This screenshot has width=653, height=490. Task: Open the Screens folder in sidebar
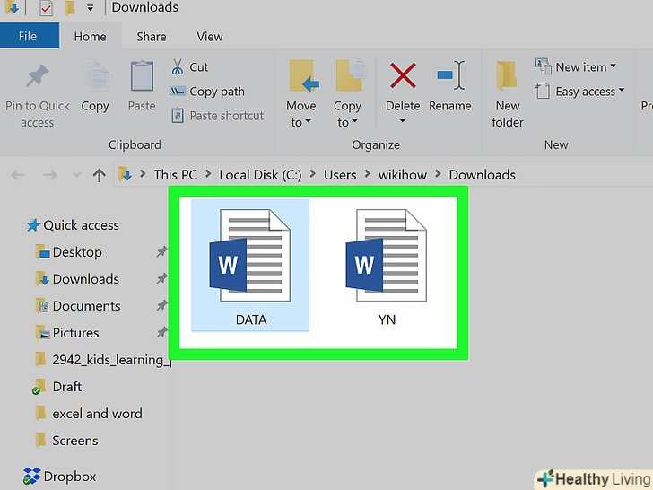[x=75, y=441]
